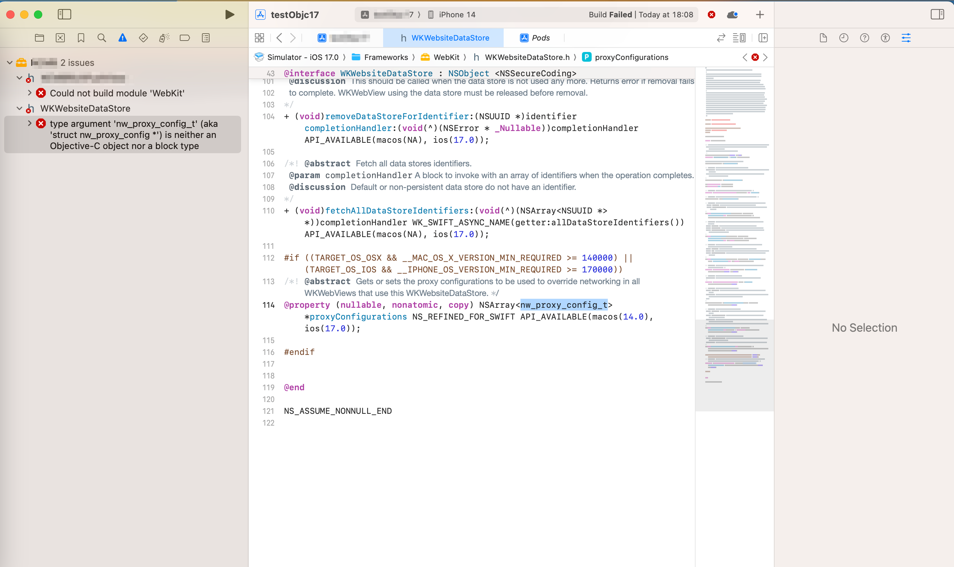Show the History inspector clock icon
954x567 pixels.
click(x=843, y=38)
